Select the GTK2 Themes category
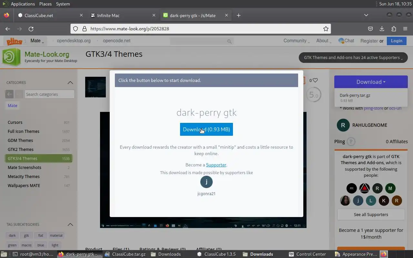Viewport: 413px width, 258px height. pyautogui.click(x=39, y=150)
